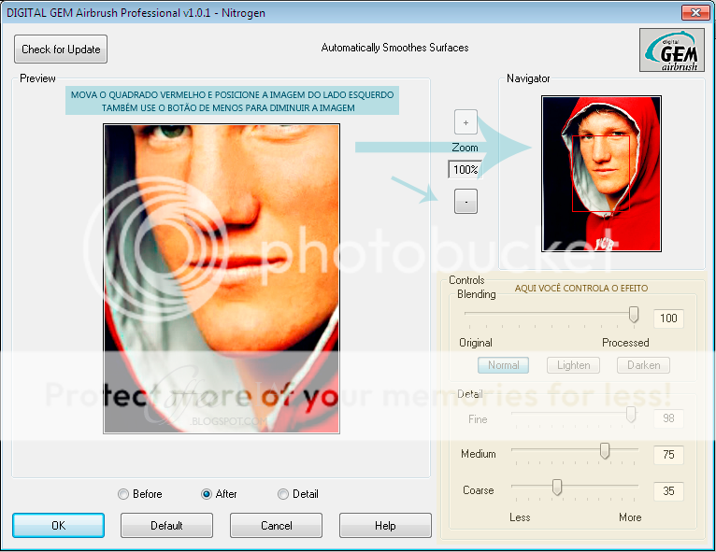
Task: Click Check for Update button
Action: (61, 50)
